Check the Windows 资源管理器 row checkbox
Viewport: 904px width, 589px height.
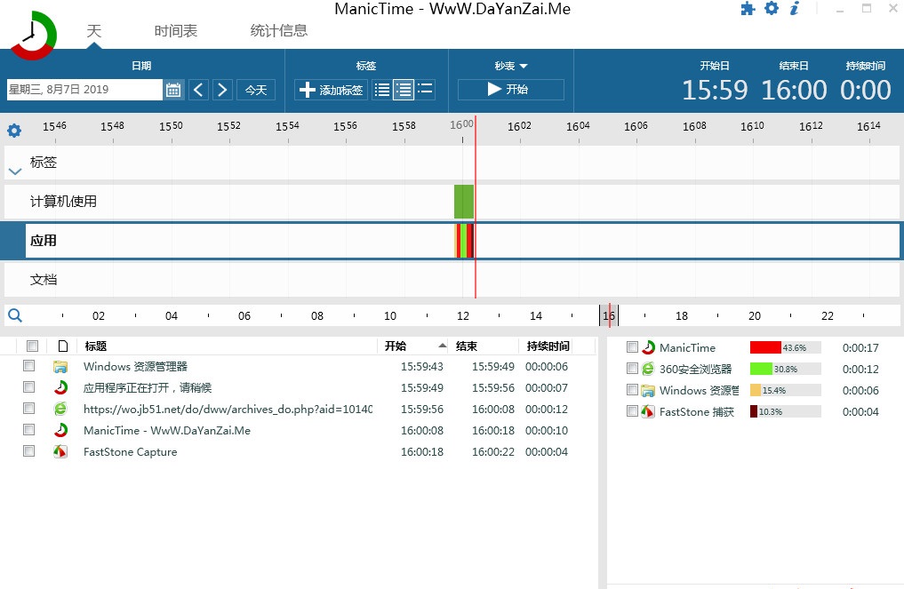[29, 366]
